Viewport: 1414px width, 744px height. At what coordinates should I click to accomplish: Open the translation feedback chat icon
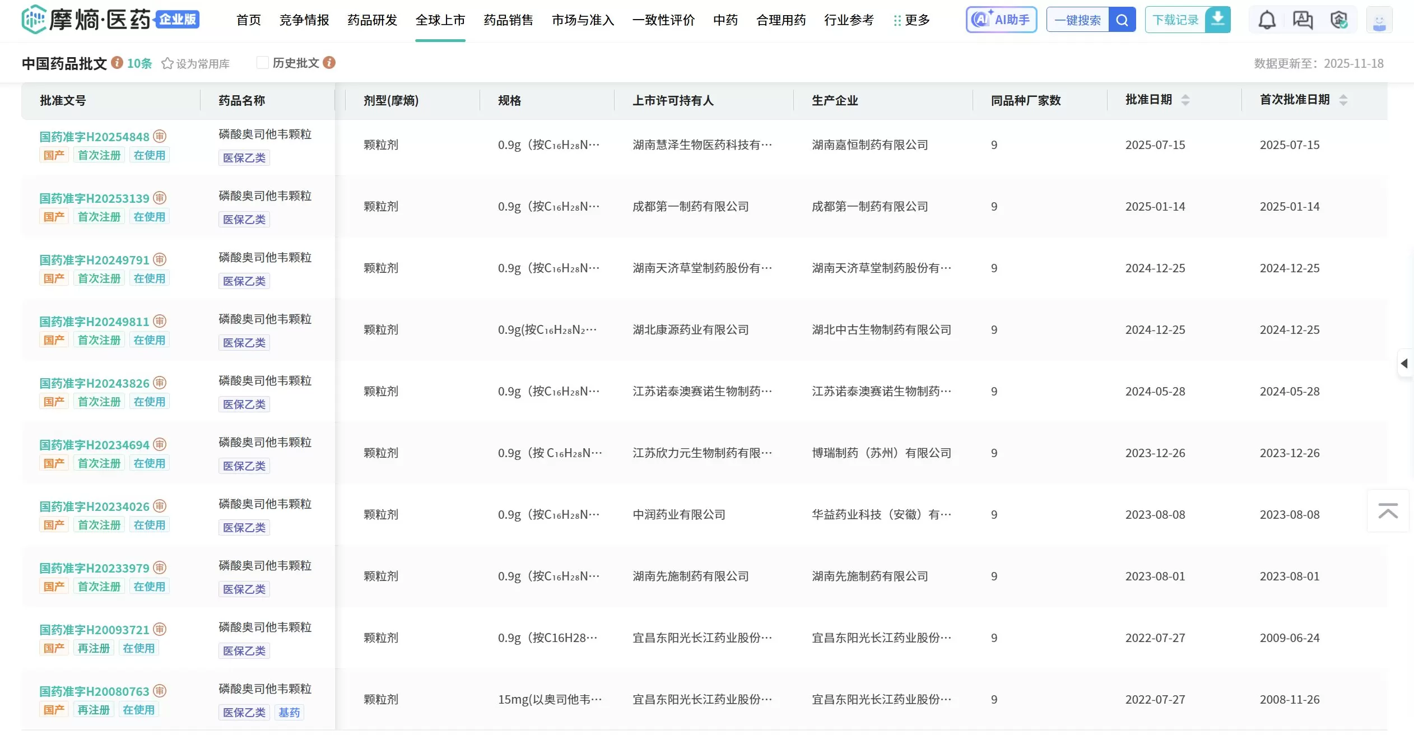(x=1304, y=19)
